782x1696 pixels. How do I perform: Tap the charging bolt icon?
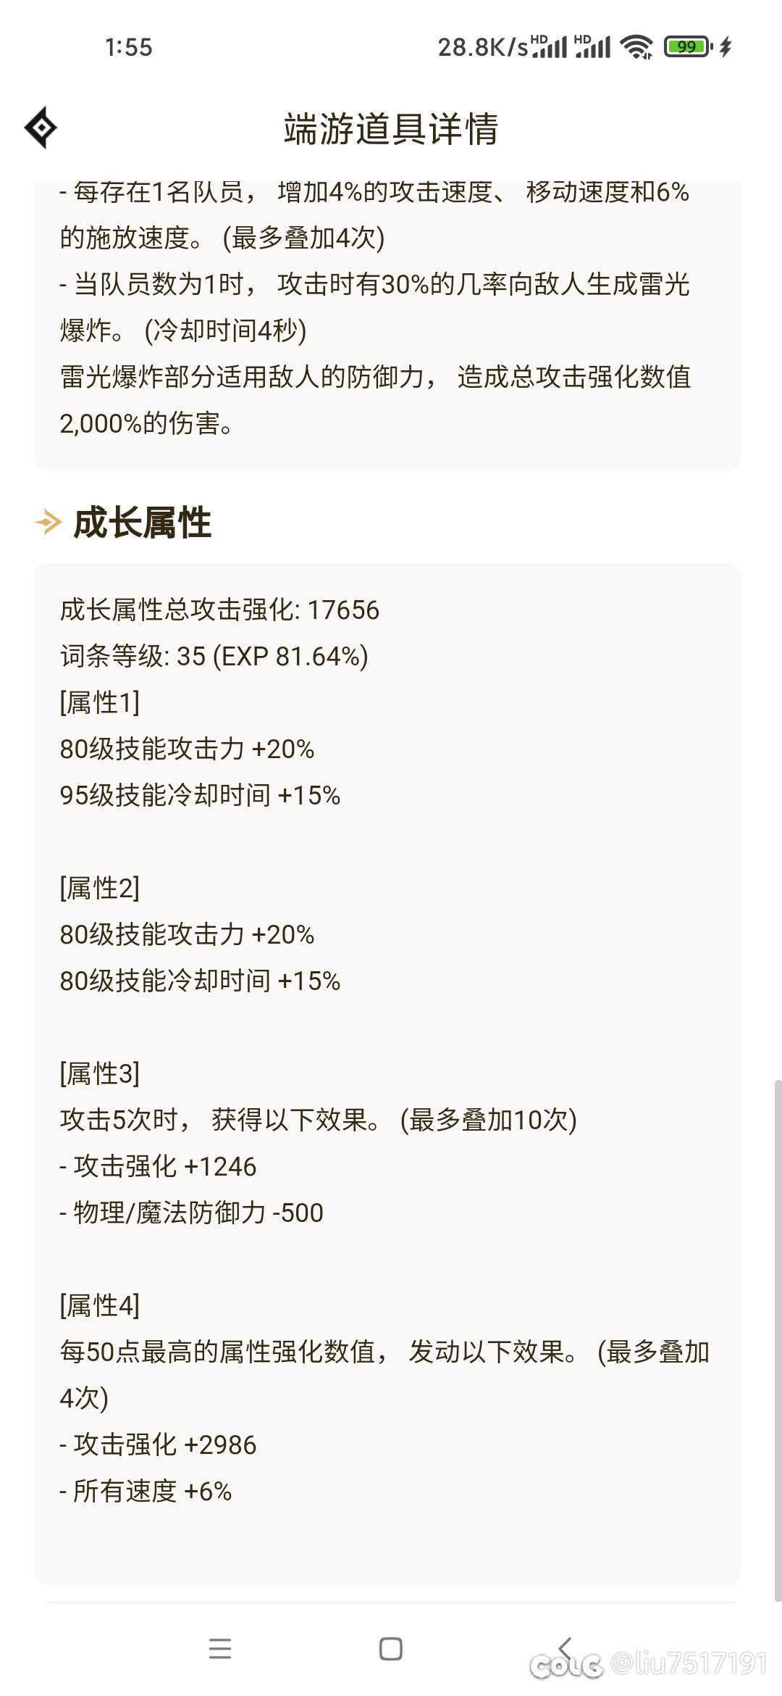coord(726,47)
